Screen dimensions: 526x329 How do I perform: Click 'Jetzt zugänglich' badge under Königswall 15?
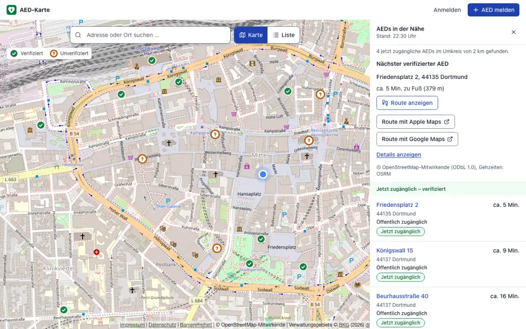(x=401, y=277)
